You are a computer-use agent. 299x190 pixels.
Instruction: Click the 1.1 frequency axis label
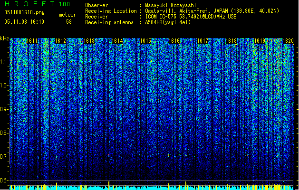tap(4, 62)
